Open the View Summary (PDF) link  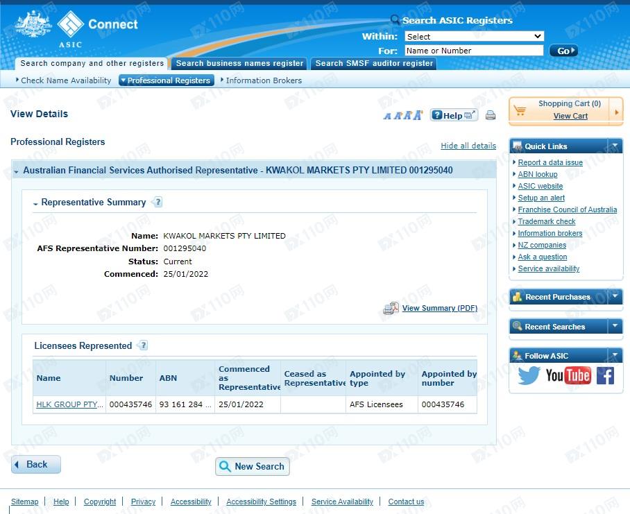coord(439,308)
